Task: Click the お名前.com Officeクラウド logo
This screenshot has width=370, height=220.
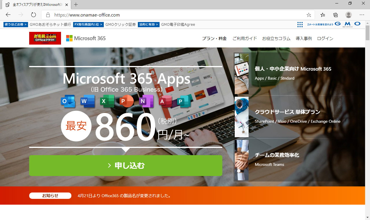Action: [45, 38]
